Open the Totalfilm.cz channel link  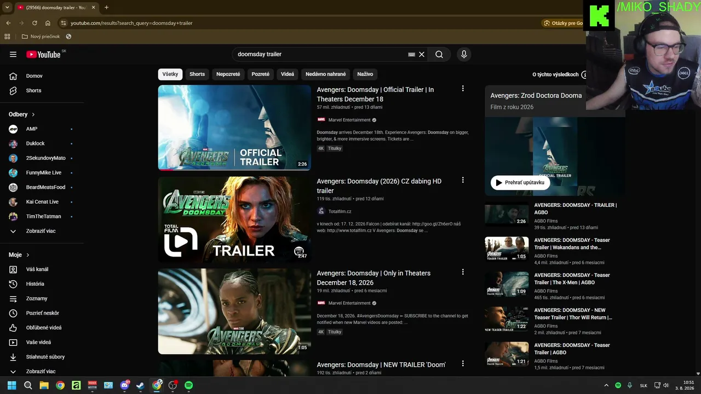[340, 211]
